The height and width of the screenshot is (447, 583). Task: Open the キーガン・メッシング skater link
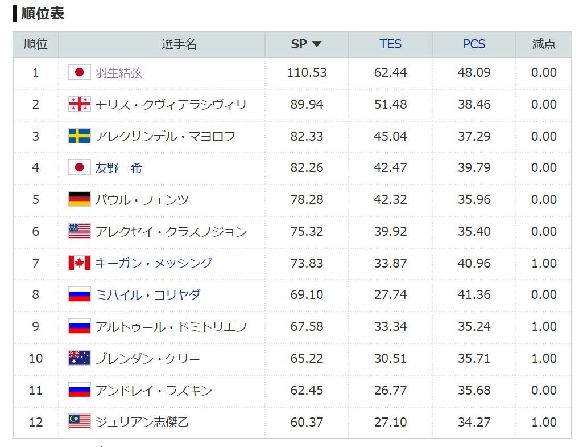pyautogui.click(x=154, y=263)
